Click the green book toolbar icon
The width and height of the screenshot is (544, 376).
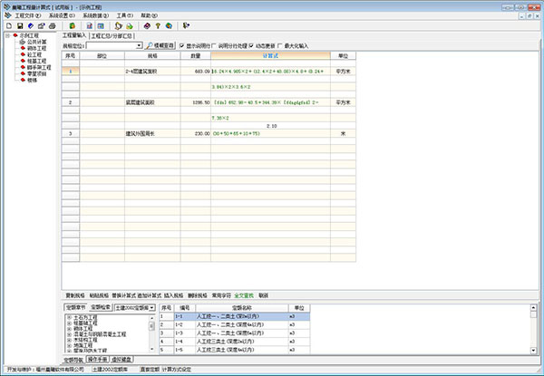[x=73, y=25]
